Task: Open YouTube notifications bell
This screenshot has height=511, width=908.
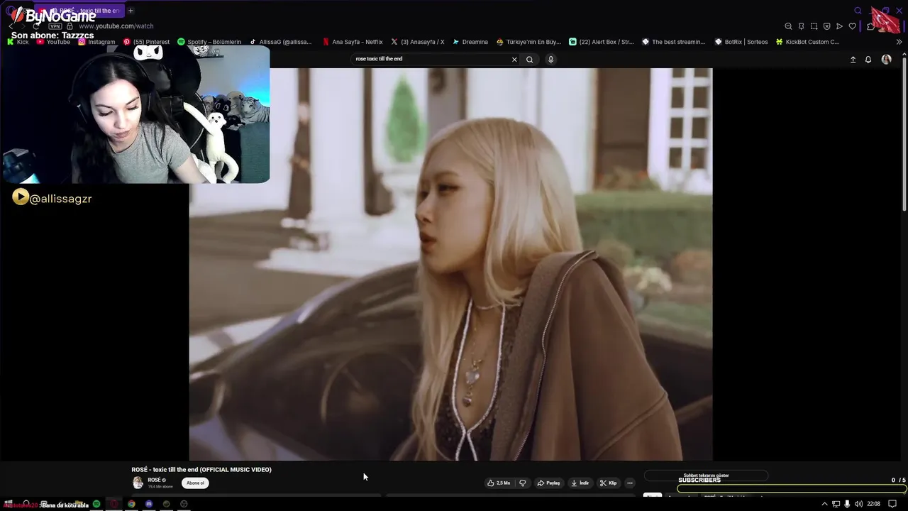Action: (868, 60)
